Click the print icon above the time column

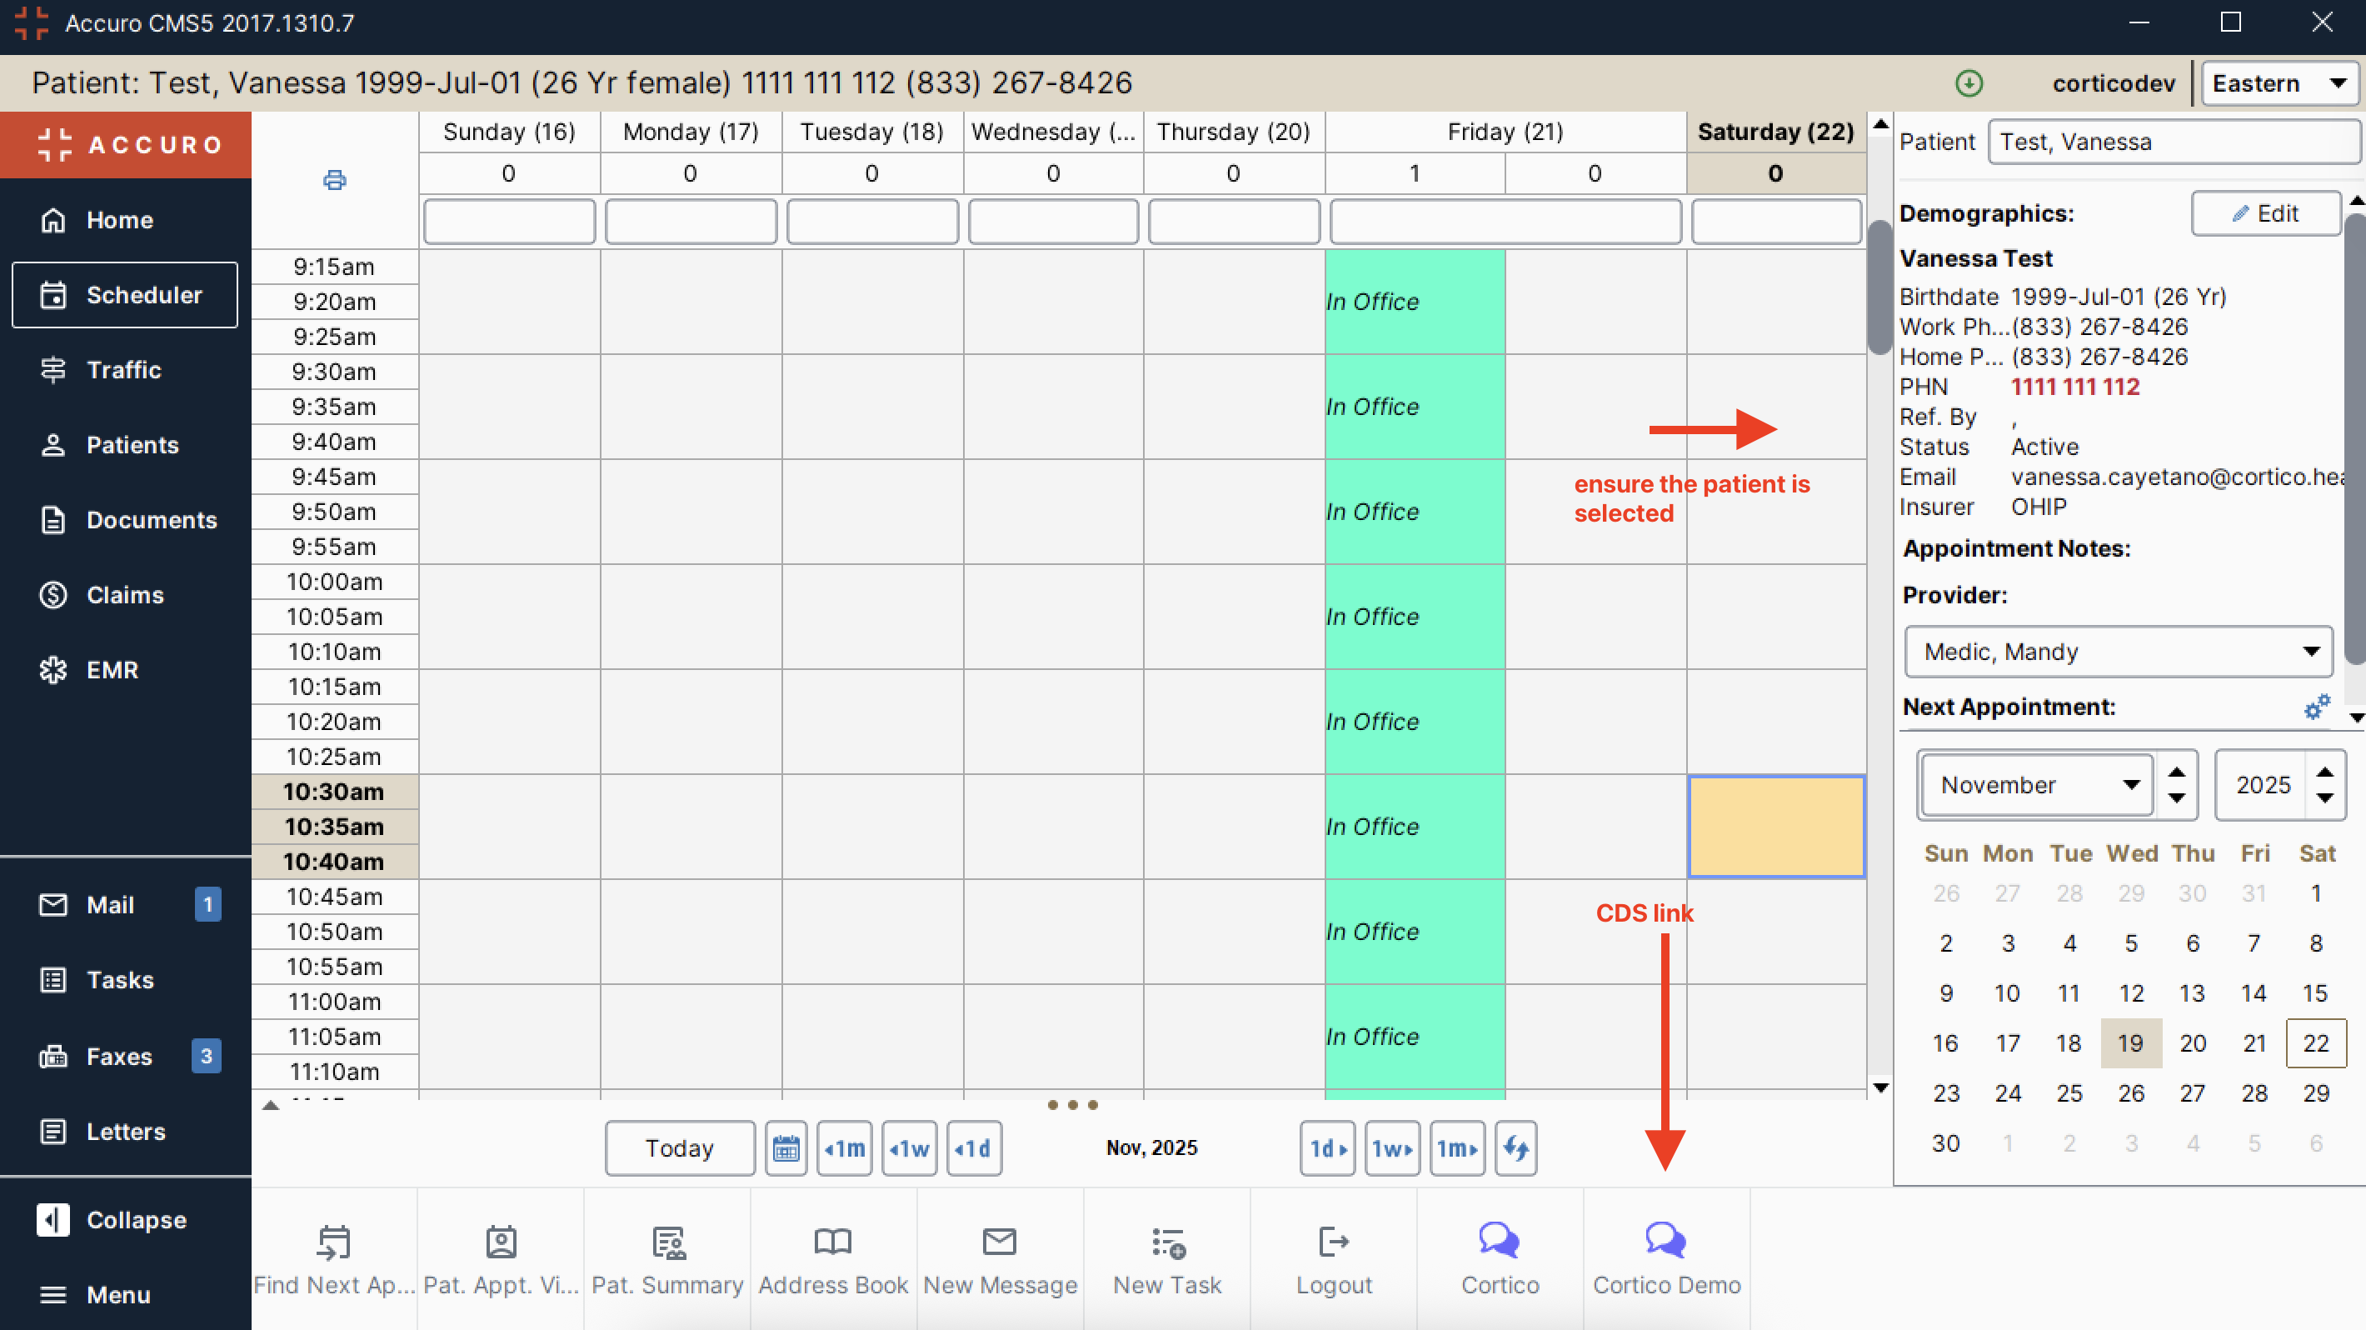coord(333,180)
